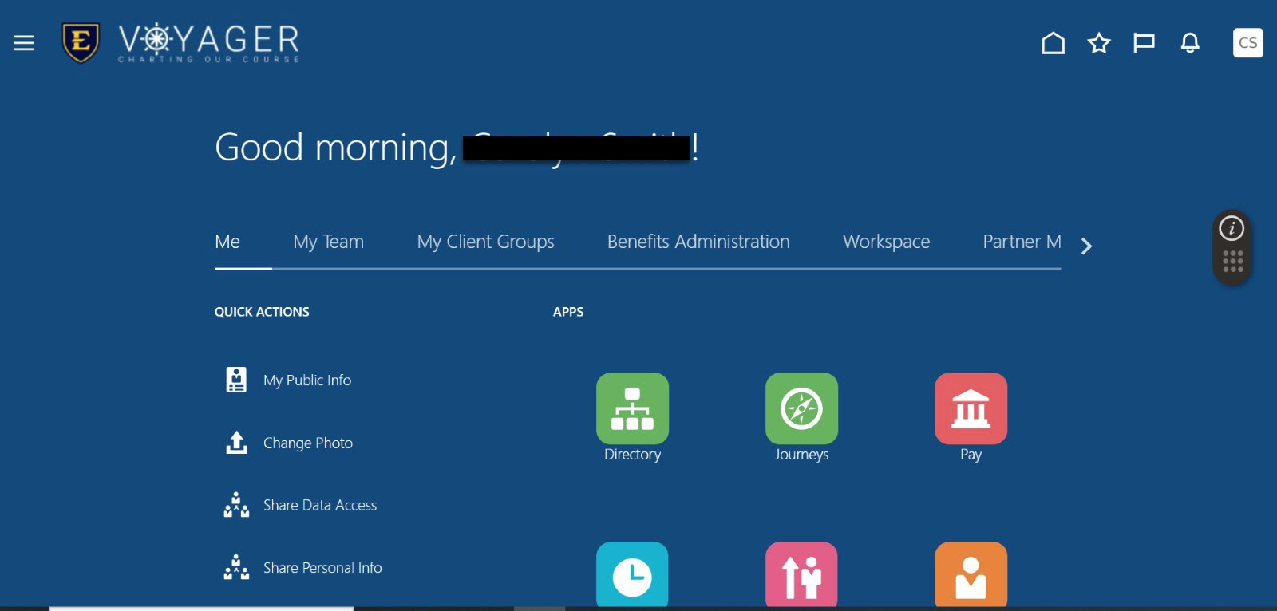Launch the Journeys app
The width and height of the screenshot is (1277, 611).
pos(801,408)
